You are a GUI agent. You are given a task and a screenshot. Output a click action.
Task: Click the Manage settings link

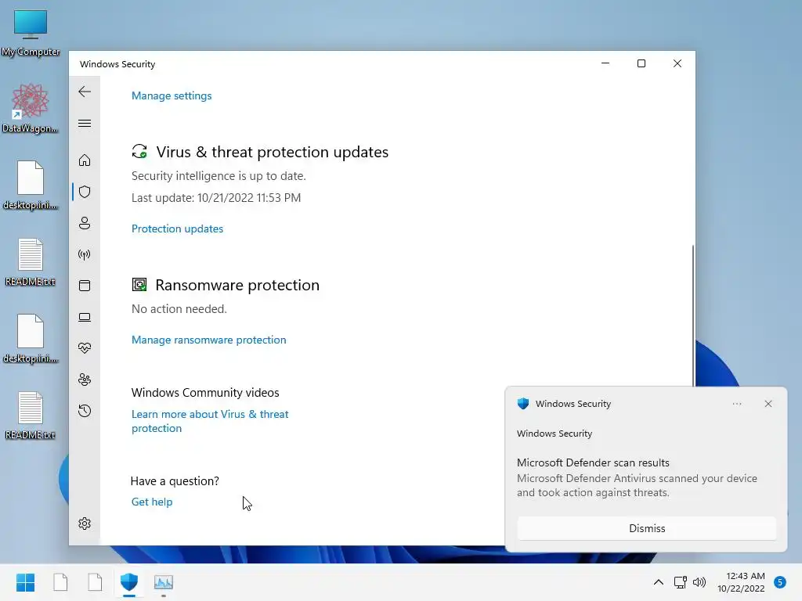point(172,95)
